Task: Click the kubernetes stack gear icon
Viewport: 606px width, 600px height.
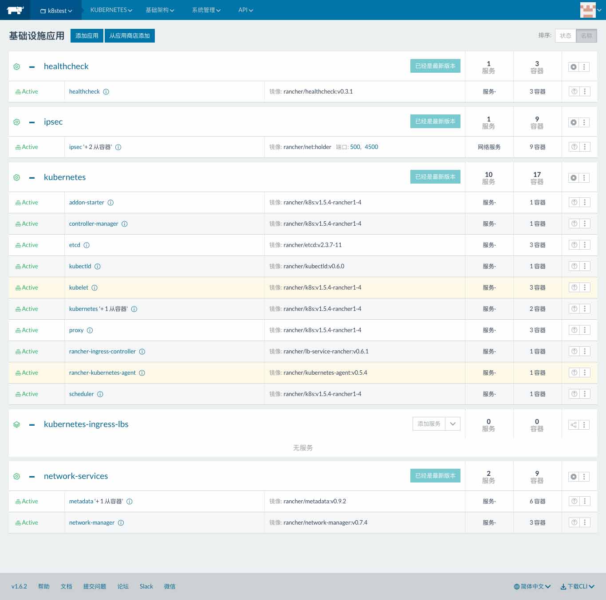Action: point(17,177)
